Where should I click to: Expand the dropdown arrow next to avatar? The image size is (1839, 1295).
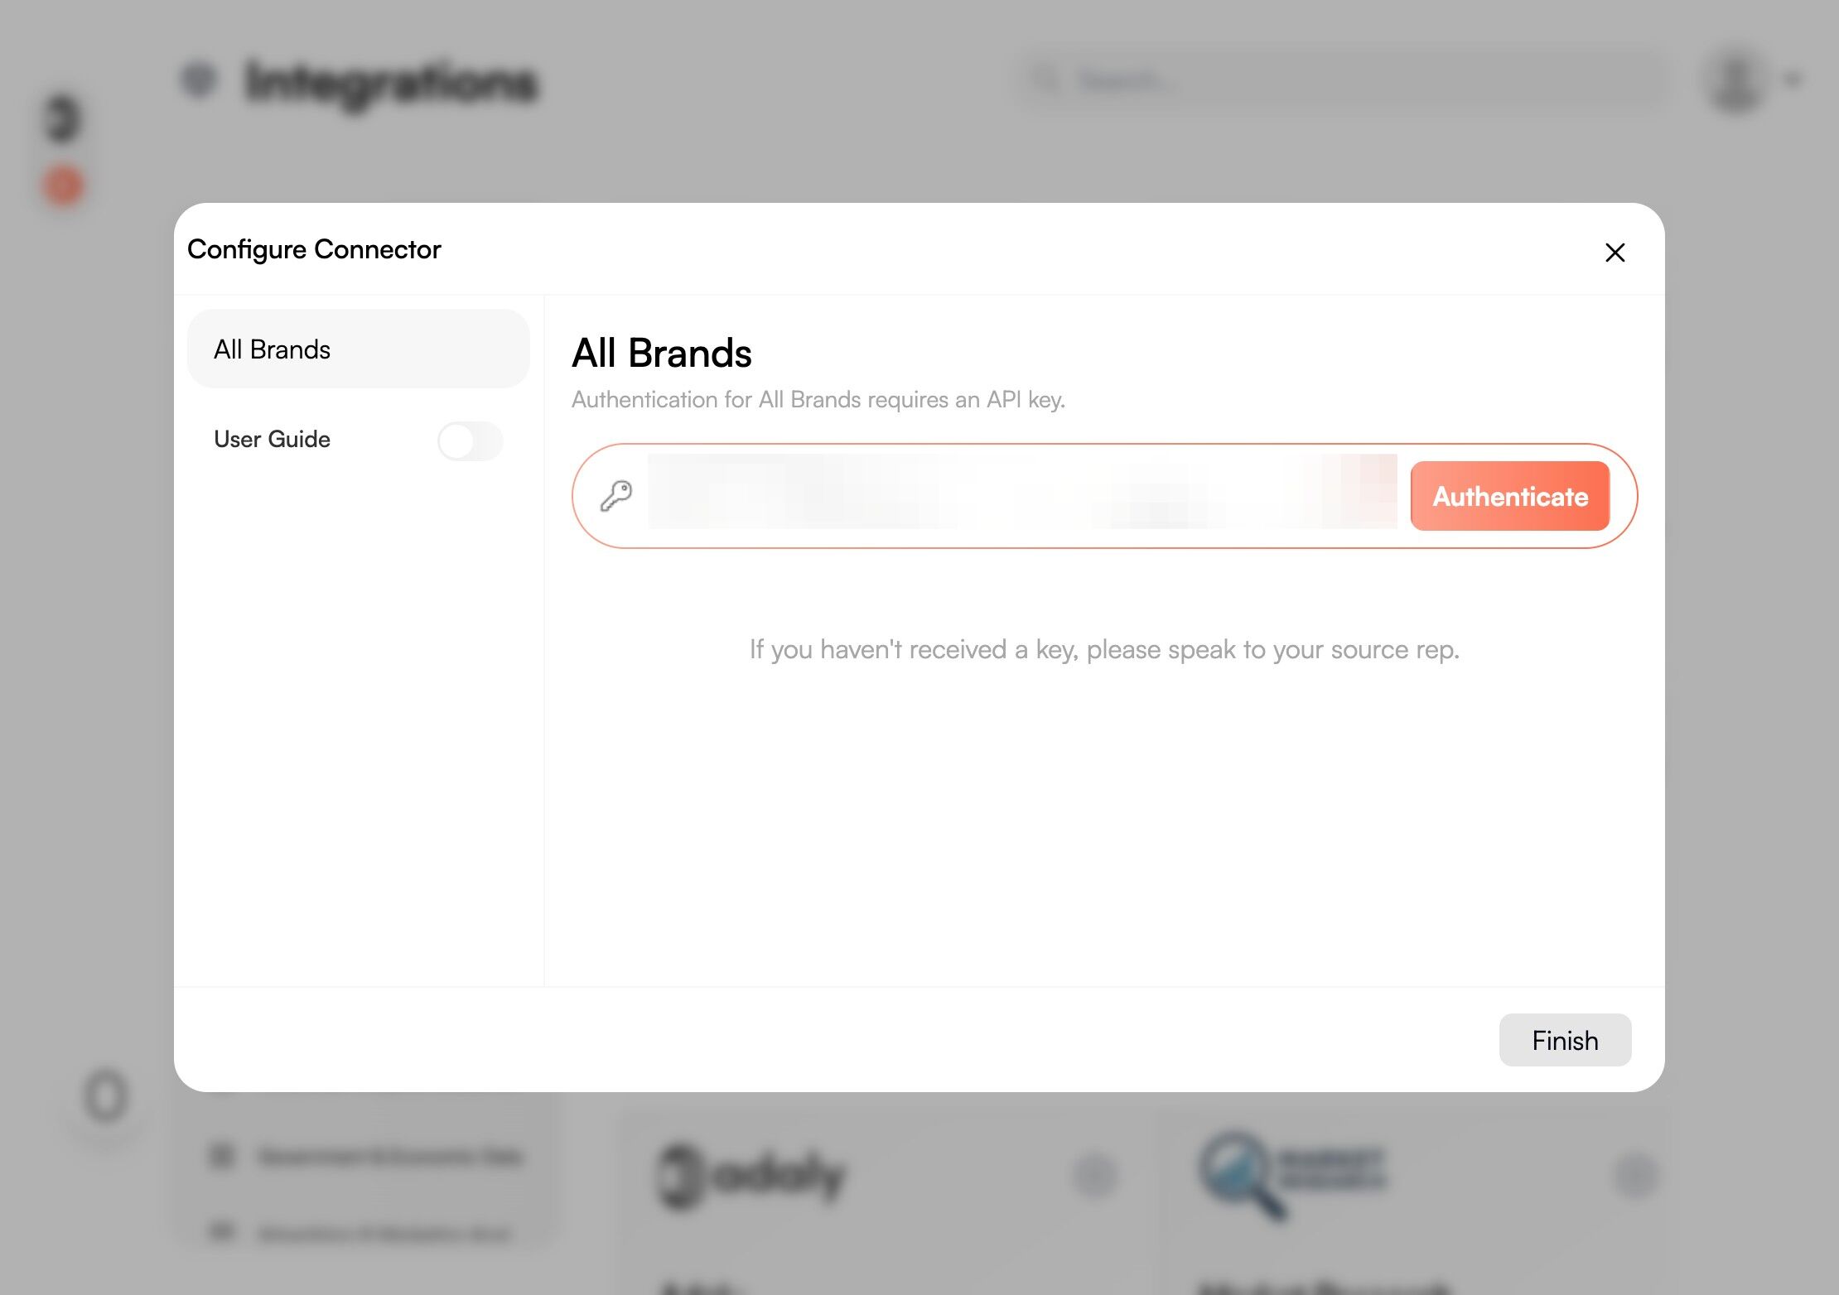coord(1793,80)
